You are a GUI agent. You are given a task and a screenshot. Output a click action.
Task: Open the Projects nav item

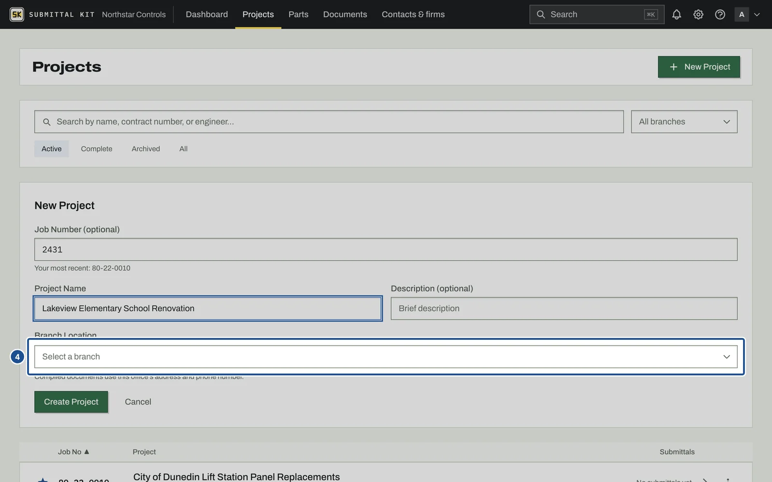pyautogui.click(x=258, y=14)
